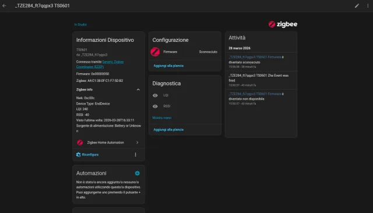Open the top-right overflow menu
373x213 pixels.
[368, 6]
